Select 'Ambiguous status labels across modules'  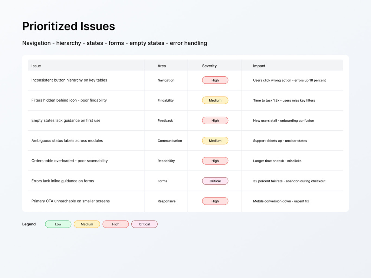point(67,140)
